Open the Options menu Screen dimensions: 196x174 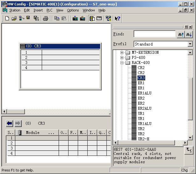pyautogui.click(x=73, y=10)
